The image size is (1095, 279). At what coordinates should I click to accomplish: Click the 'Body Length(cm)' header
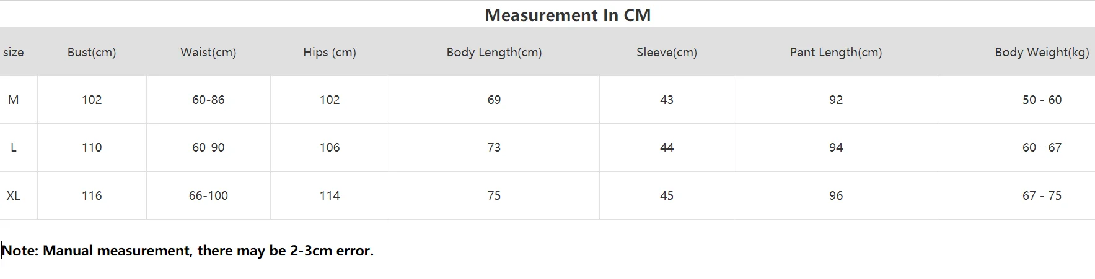[494, 53]
